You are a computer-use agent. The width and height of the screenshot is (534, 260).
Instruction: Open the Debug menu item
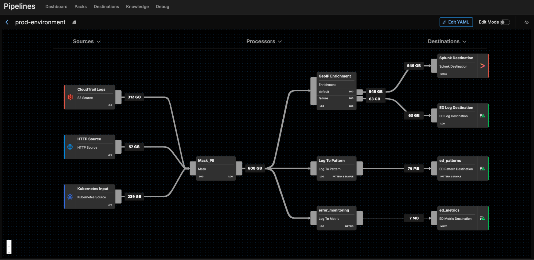(x=162, y=7)
